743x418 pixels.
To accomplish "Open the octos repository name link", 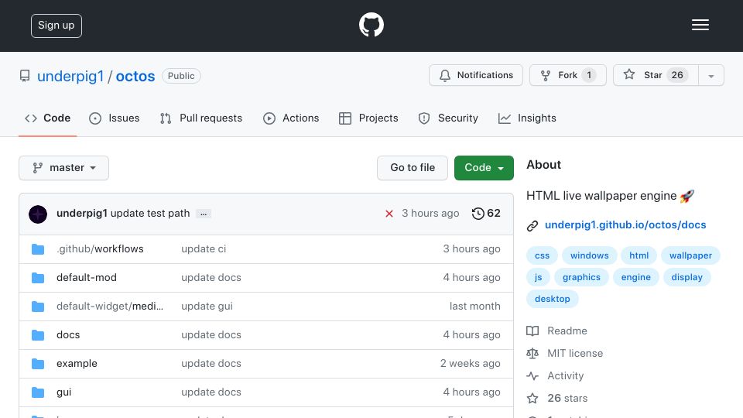I will [x=135, y=77].
